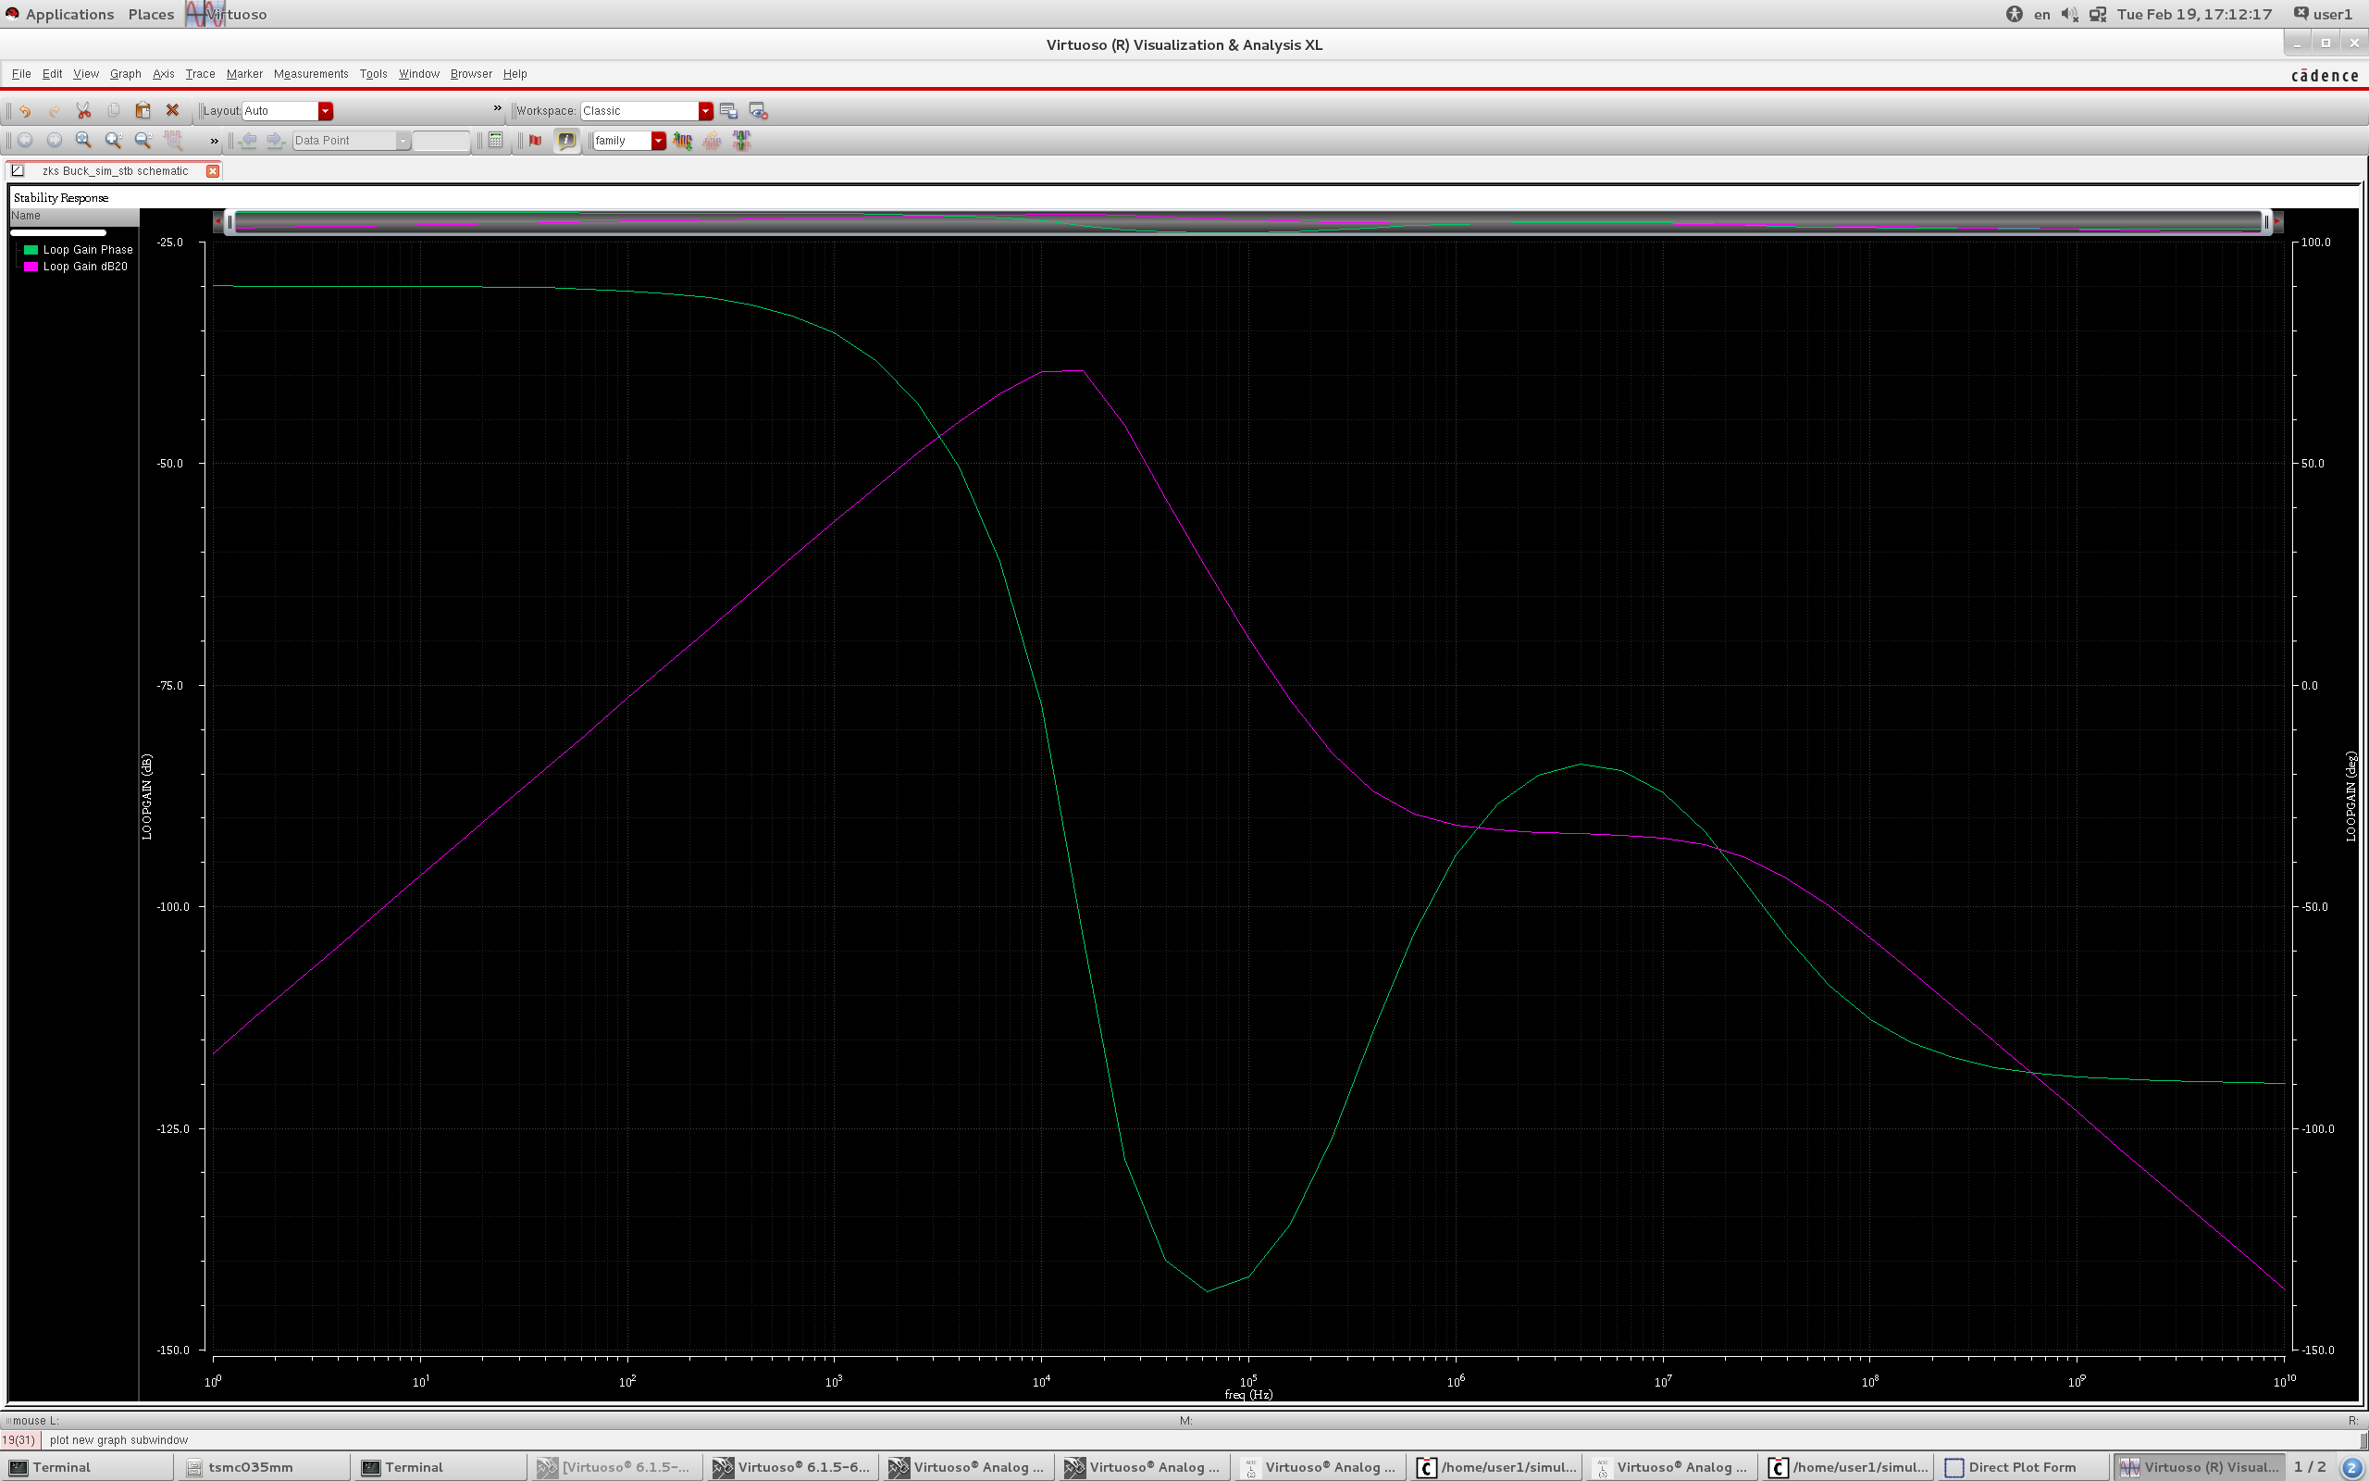Click the volume icon in system tray
The image size is (2369, 1481).
pyautogui.click(x=2068, y=14)
